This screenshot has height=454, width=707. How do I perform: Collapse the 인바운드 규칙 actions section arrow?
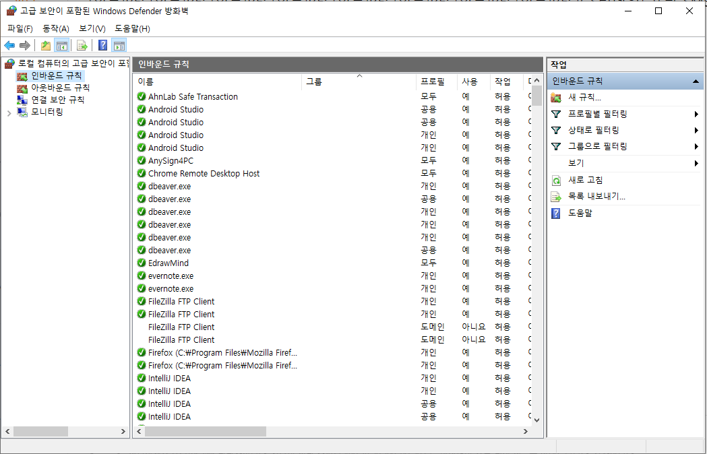pyautogui.click(x=696, y=81)
